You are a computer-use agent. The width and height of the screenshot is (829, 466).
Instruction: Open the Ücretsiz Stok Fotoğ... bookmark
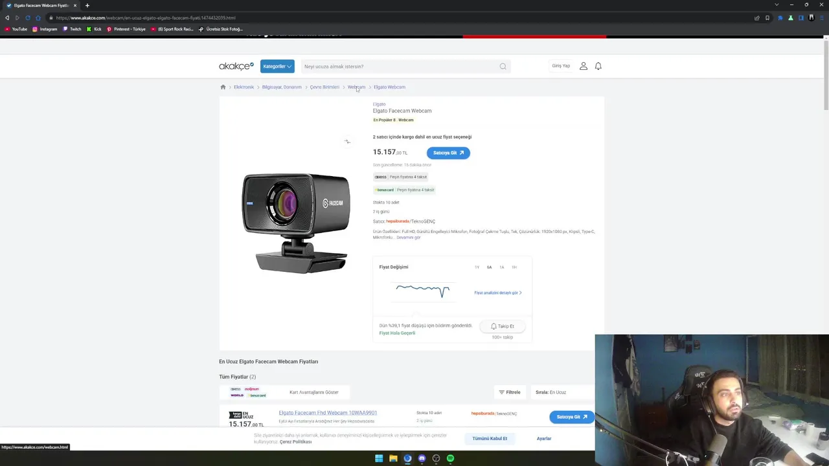(221, 29)
